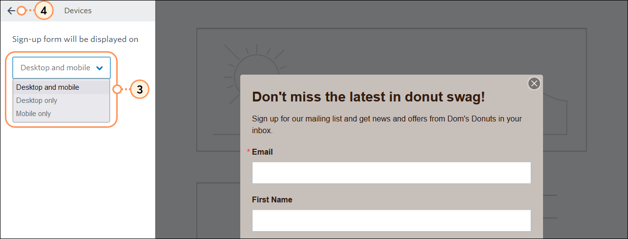The height and width of the screenshot is (239, 628).
Task: Go back using the arrow beside Devices
Action: 11,11
